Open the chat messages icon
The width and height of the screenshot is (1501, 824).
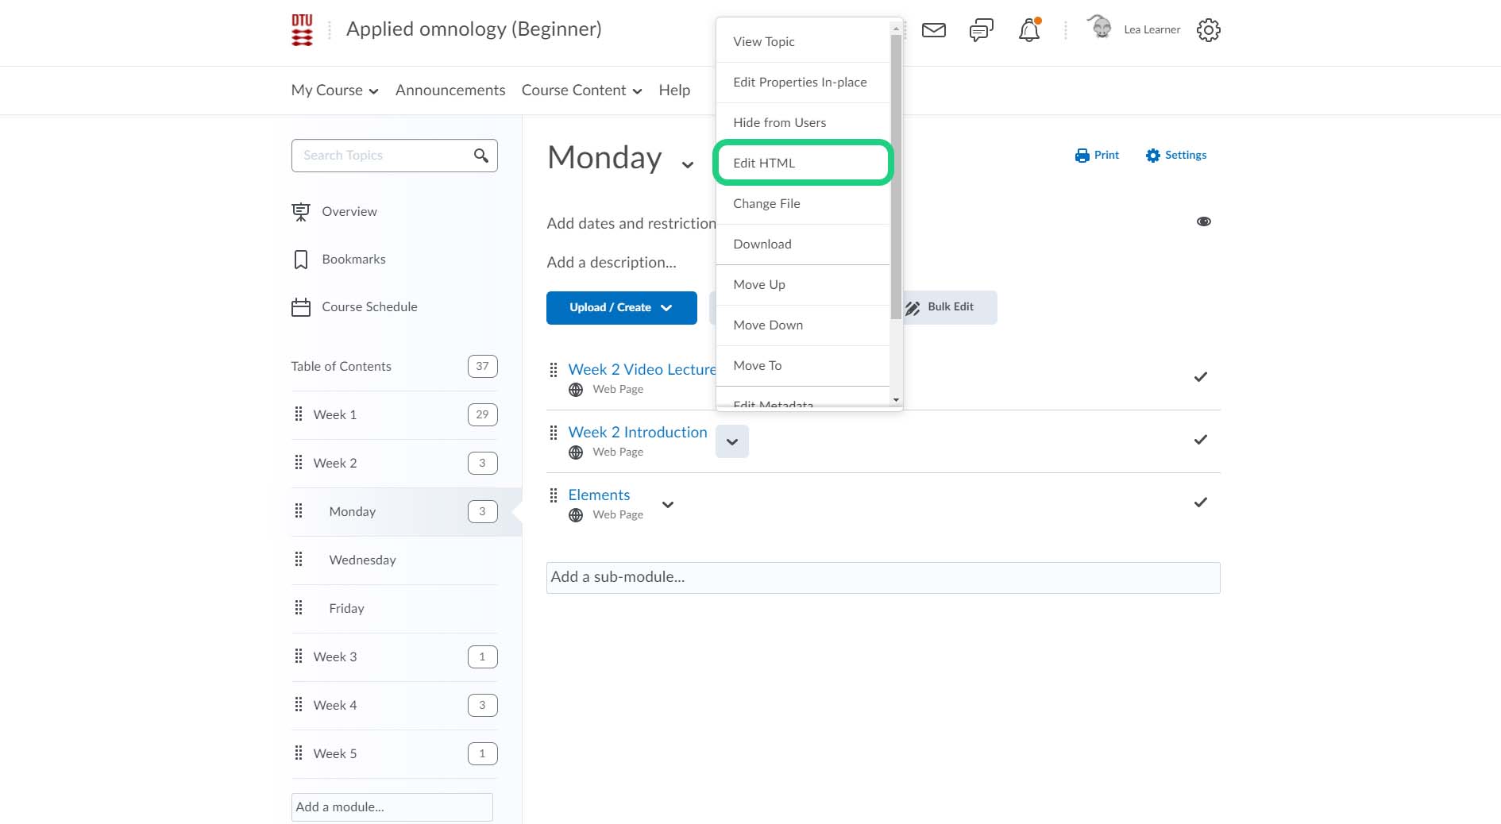981,30
